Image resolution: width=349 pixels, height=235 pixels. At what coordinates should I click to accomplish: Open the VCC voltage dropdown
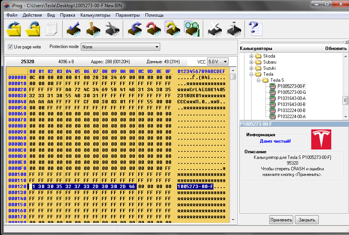point(218,62)
